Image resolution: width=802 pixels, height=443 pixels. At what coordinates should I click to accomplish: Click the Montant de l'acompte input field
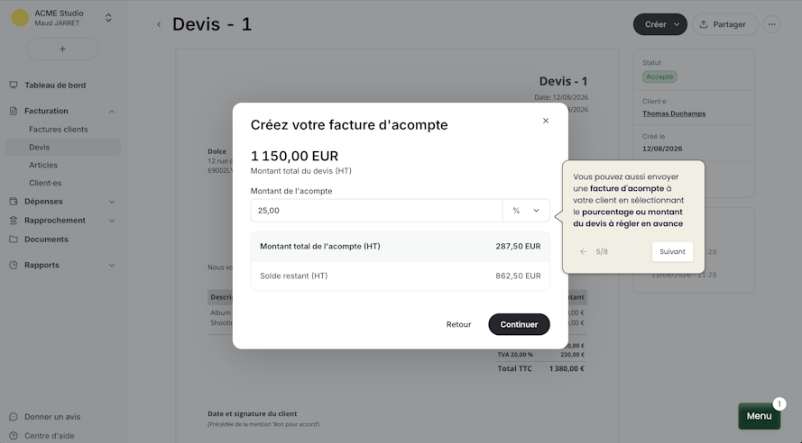click(x=376, y=211)
